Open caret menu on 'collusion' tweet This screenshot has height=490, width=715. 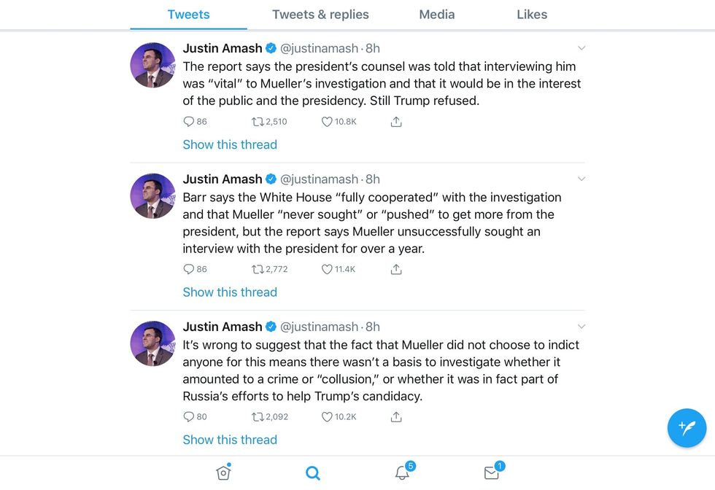(581, 327)
